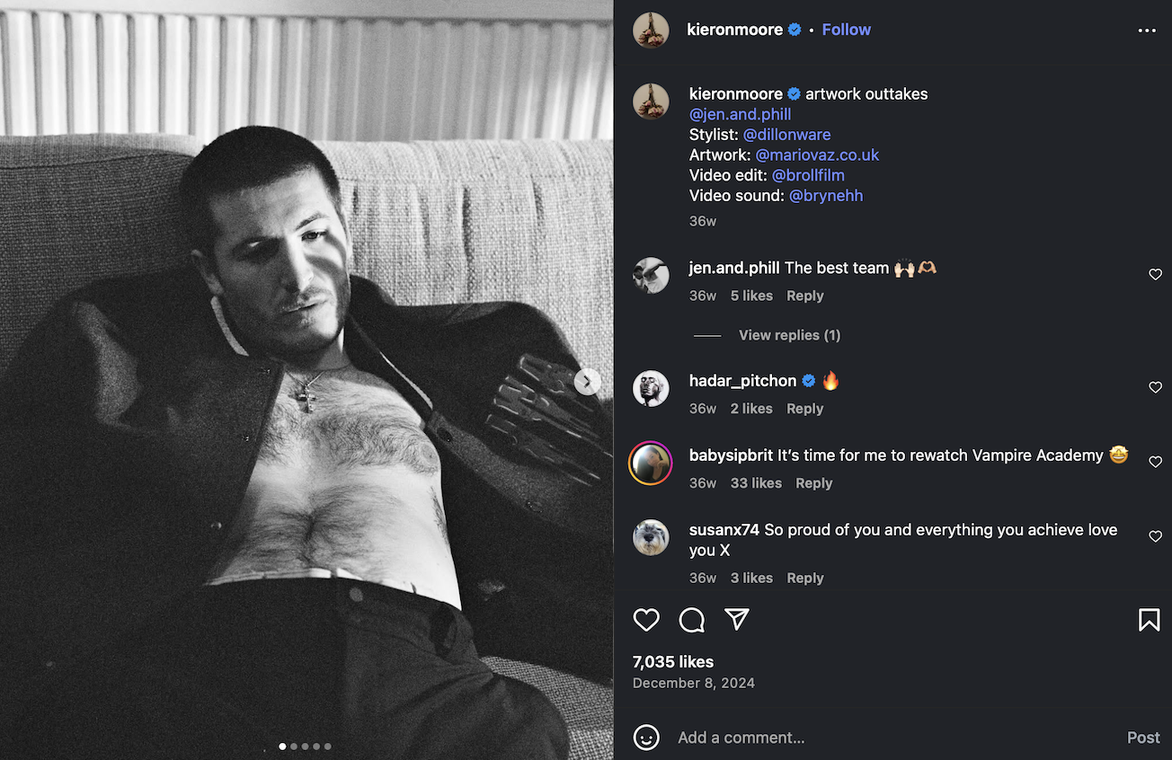This screenshot has height=760, width=1172.
Task: Like susanx74's comment with heart
Action: coord(1155,536)
